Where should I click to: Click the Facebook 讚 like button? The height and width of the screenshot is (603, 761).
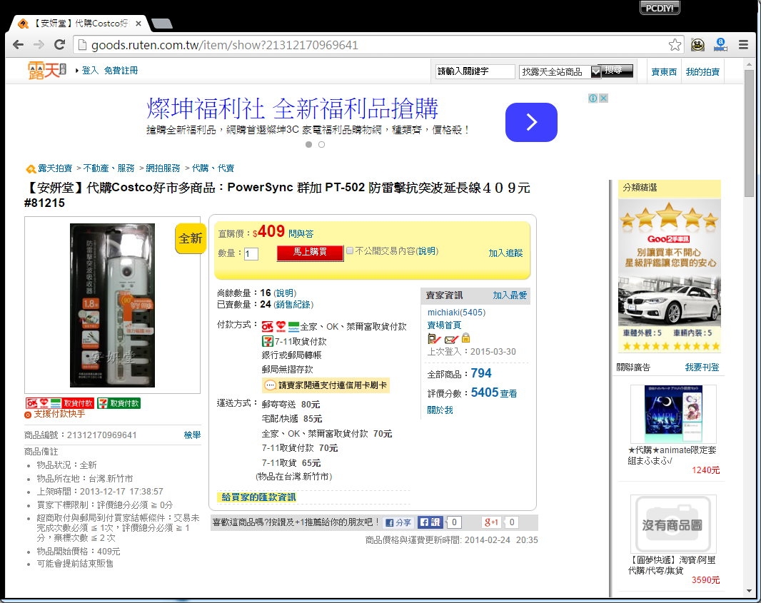pyautogui.click(x=430, y=522)
